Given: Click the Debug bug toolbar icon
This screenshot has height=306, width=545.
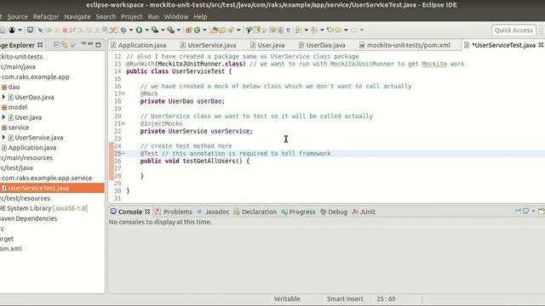Looking at the screenshot, I should click(123, 31).
